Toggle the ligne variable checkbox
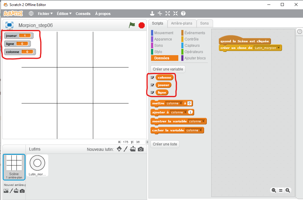 click(x=152, y=93)
